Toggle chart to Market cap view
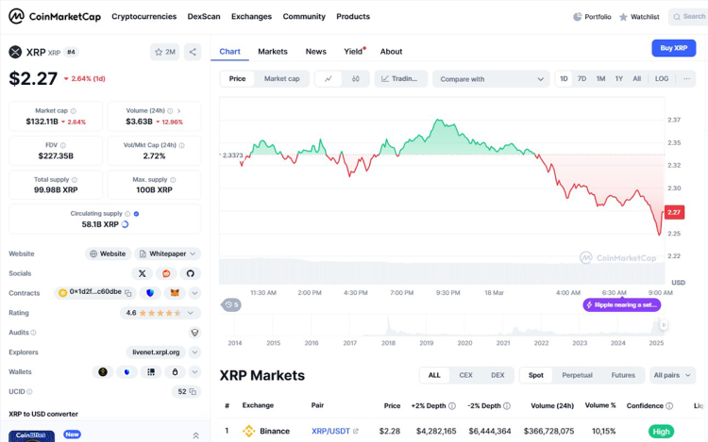 pyautogui.click(x=281, y=79)
